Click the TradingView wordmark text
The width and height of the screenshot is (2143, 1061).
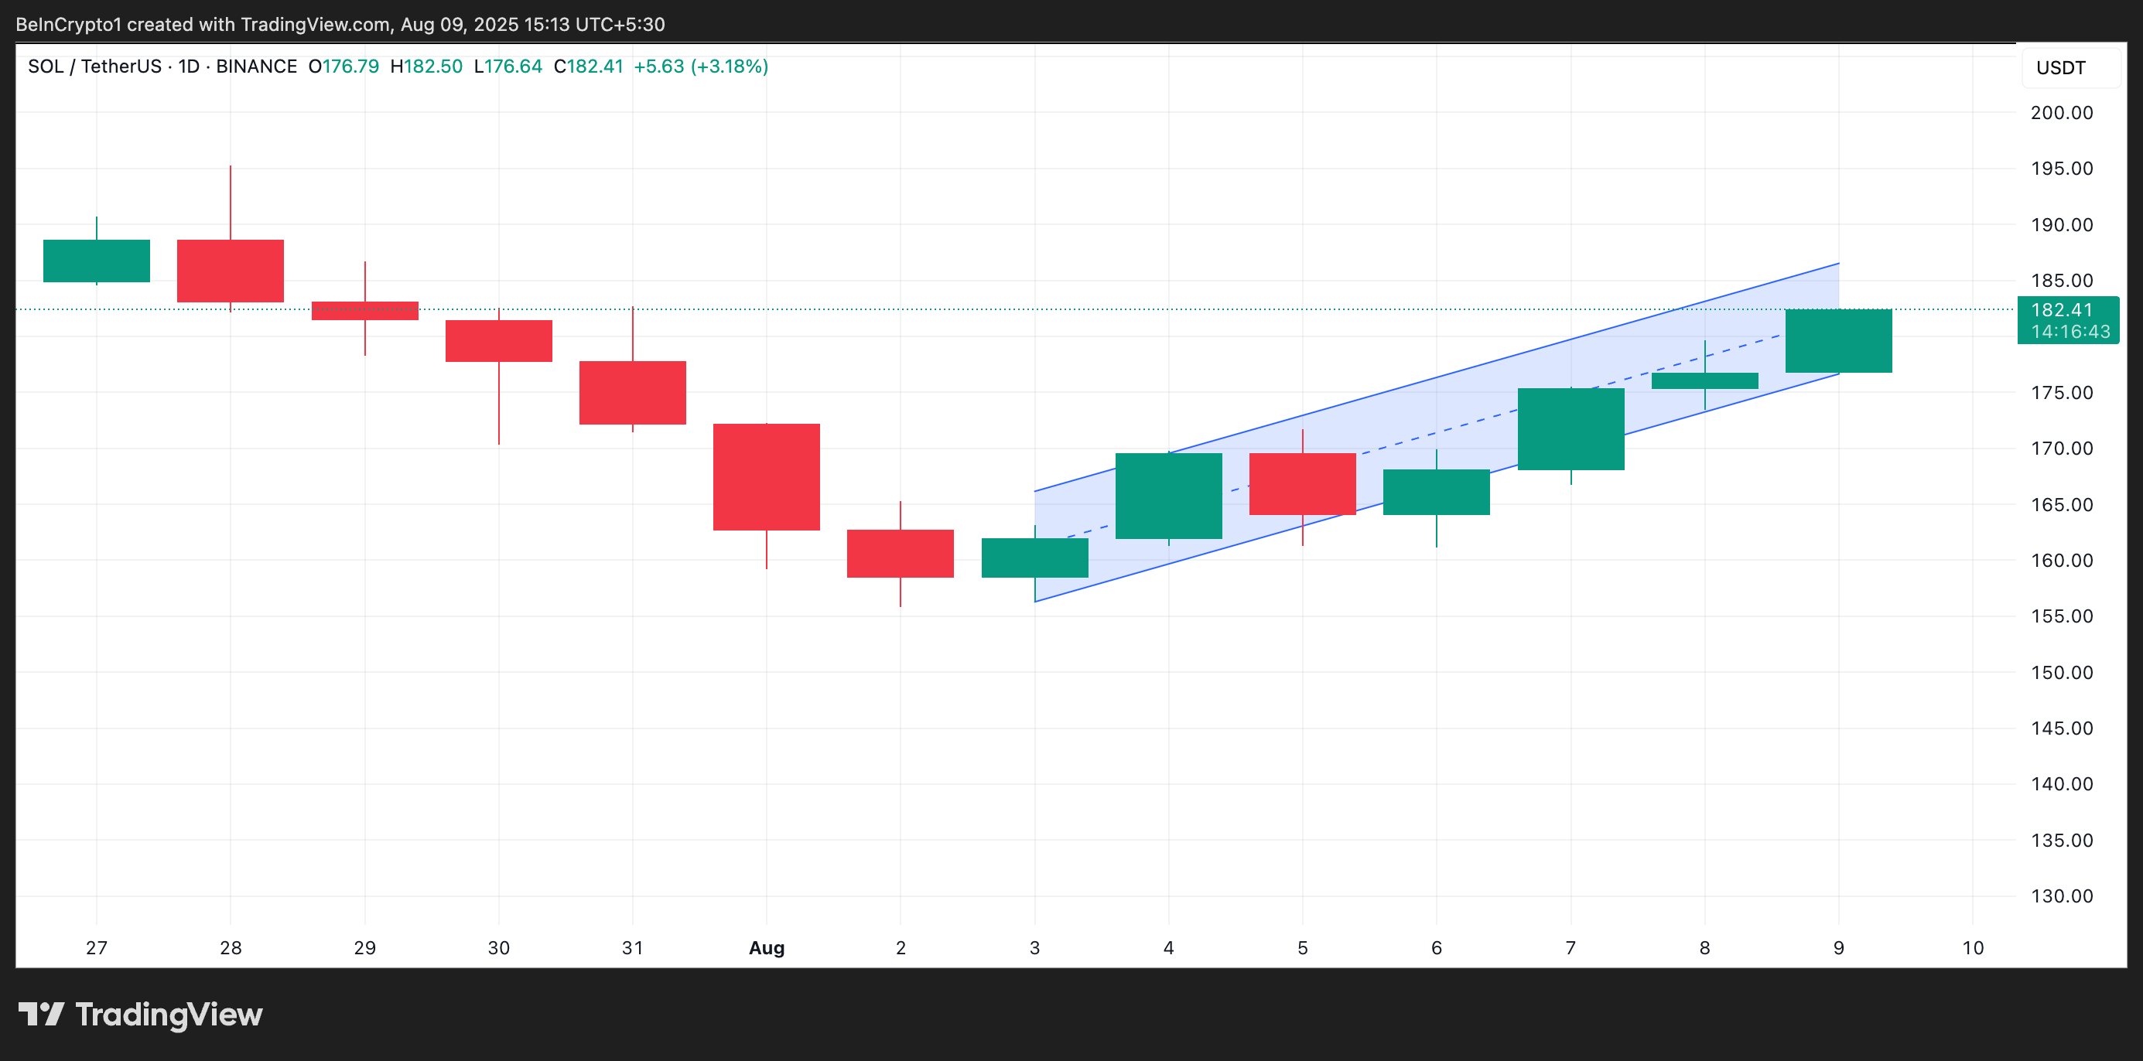point(169,1015)
